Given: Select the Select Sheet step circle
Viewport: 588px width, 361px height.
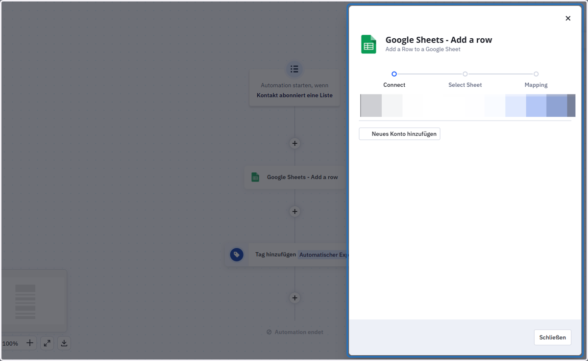Looking at the screenshot, I should pyautogui.click(x=465, y=74).
